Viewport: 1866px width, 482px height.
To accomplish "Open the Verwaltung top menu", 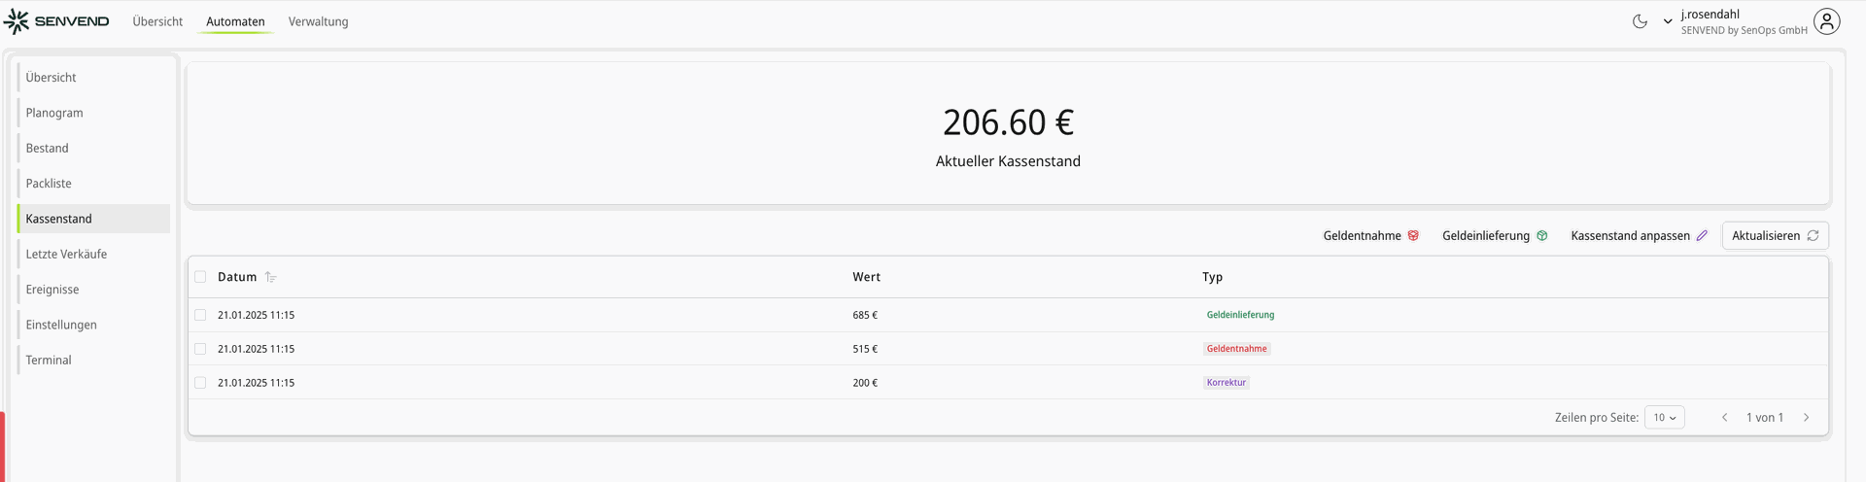I will [318, 21].
